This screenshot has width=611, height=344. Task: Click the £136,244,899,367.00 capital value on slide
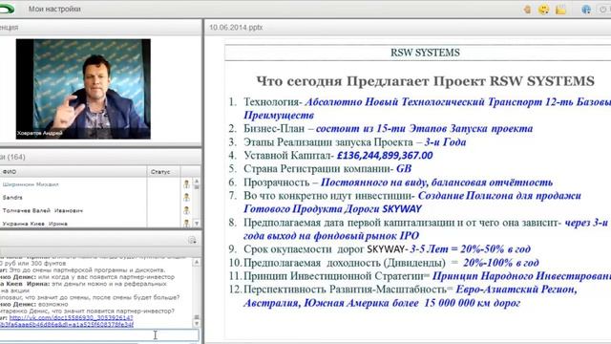coord(385,155)
